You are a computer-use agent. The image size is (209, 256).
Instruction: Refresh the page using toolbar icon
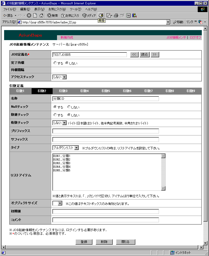35,15
